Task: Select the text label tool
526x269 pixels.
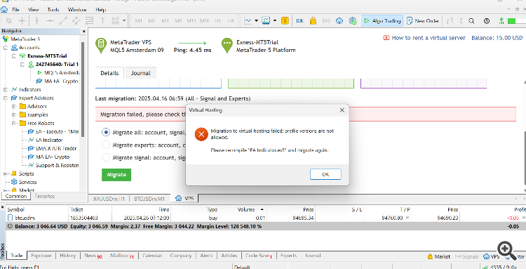Action: tap(102, 21)
